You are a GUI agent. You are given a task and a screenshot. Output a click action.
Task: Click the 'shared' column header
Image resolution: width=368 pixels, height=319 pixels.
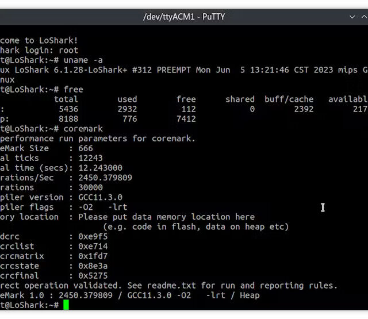pyautogui.click(x=240, y=99)
